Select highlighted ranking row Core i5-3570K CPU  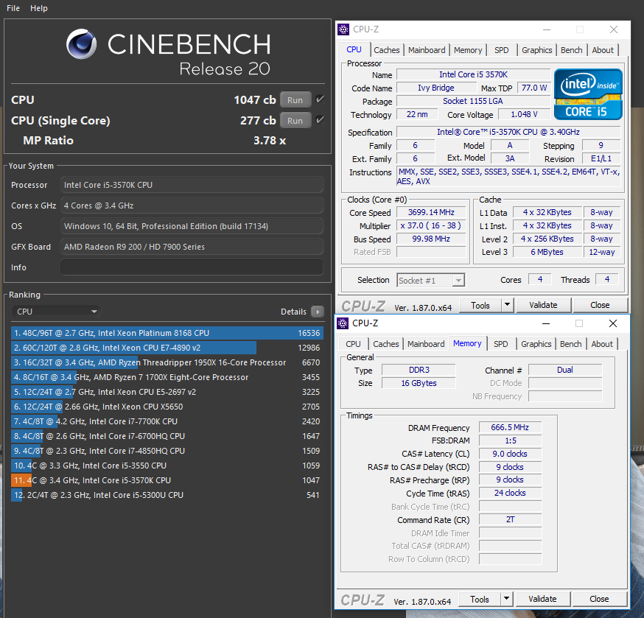click(167, 480)
